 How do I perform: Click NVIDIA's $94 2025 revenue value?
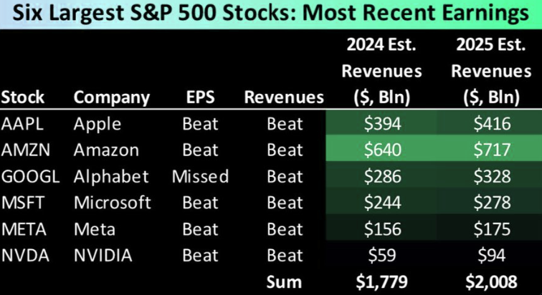tap(491, 255)
